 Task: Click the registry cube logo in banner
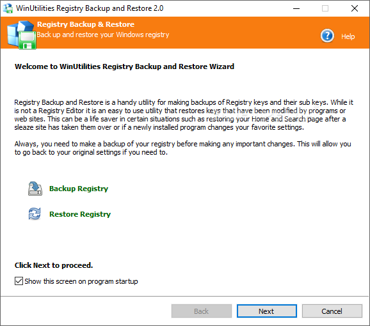coord(22,35)
